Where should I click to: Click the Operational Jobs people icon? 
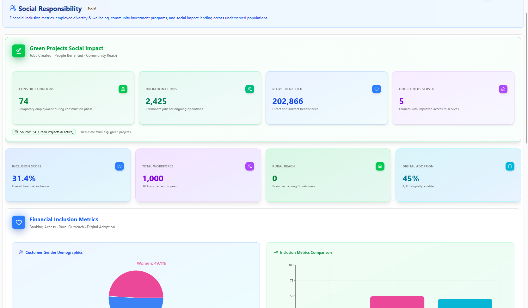pos(250,89)
